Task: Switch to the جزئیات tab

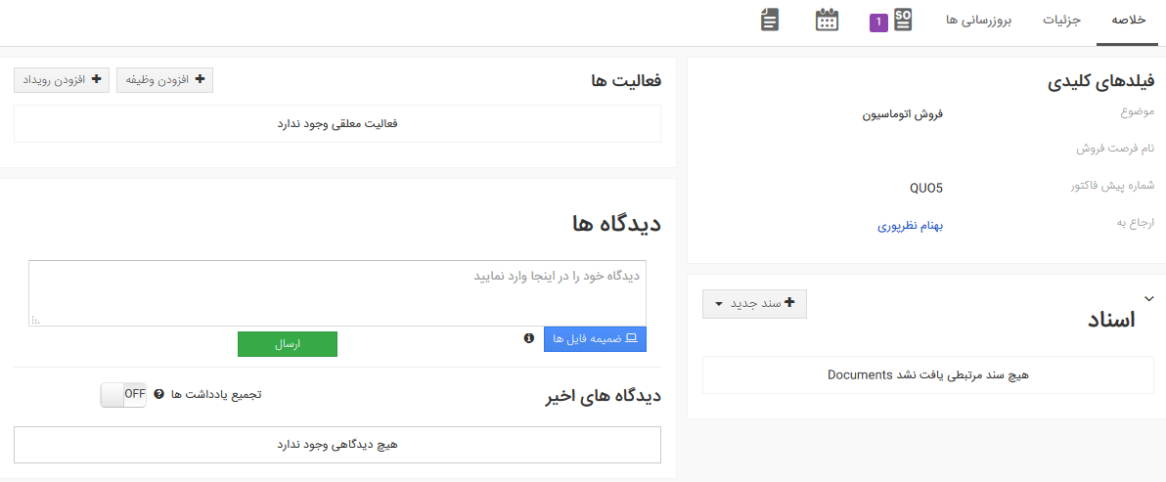Action: [1061, 21]
